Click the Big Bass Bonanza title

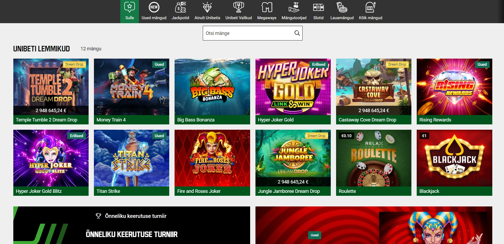click(x=196, y=120)
